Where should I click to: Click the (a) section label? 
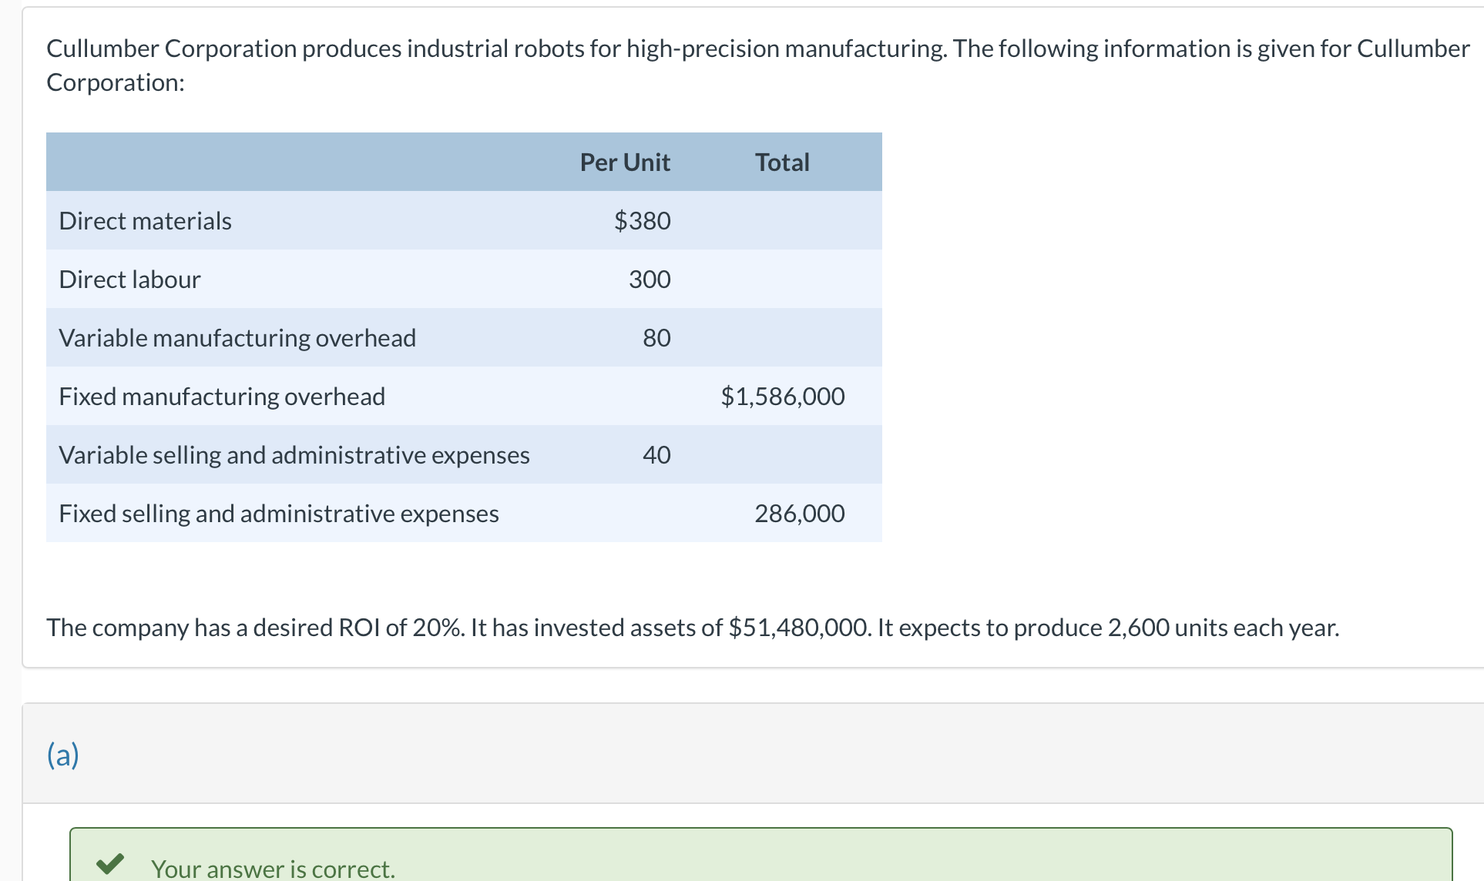click(x=63, y=755)
